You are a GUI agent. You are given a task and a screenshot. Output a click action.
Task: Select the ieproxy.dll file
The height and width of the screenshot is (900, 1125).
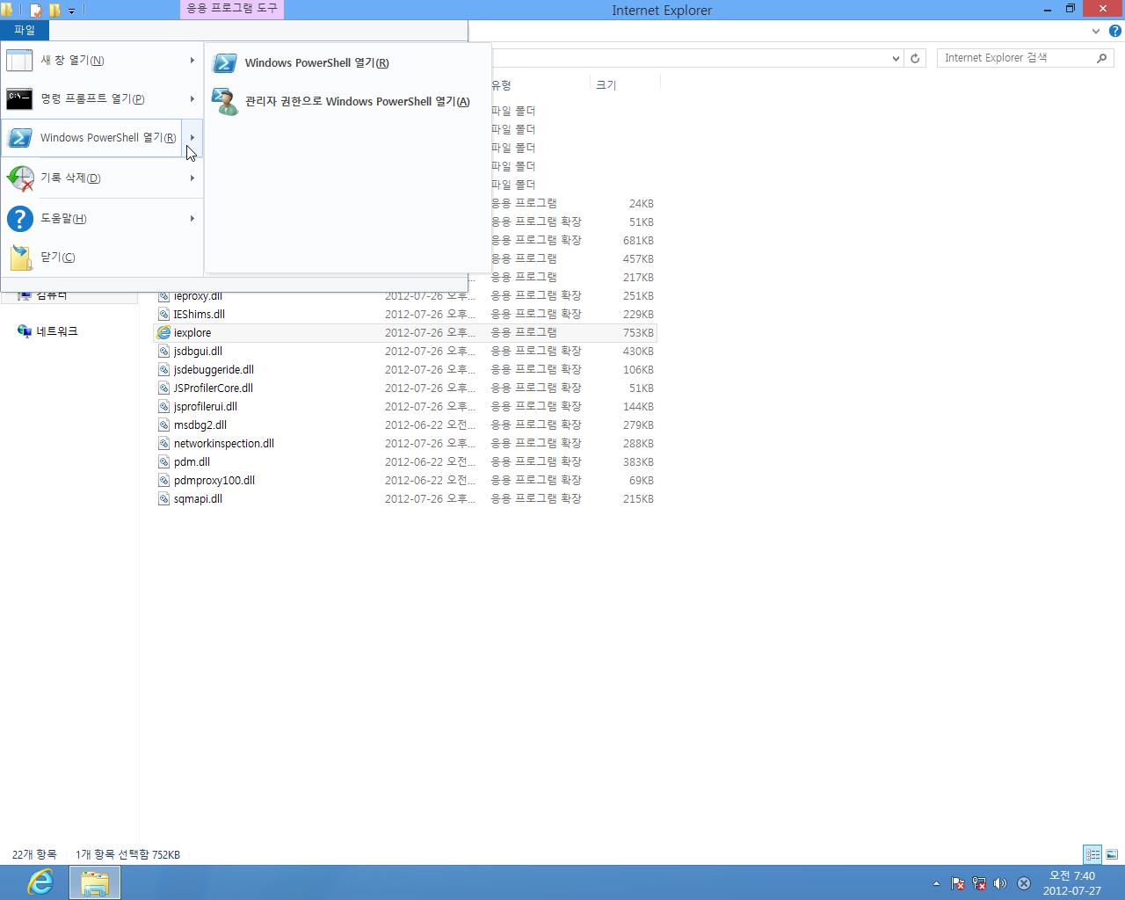click(x=405, y=296)
